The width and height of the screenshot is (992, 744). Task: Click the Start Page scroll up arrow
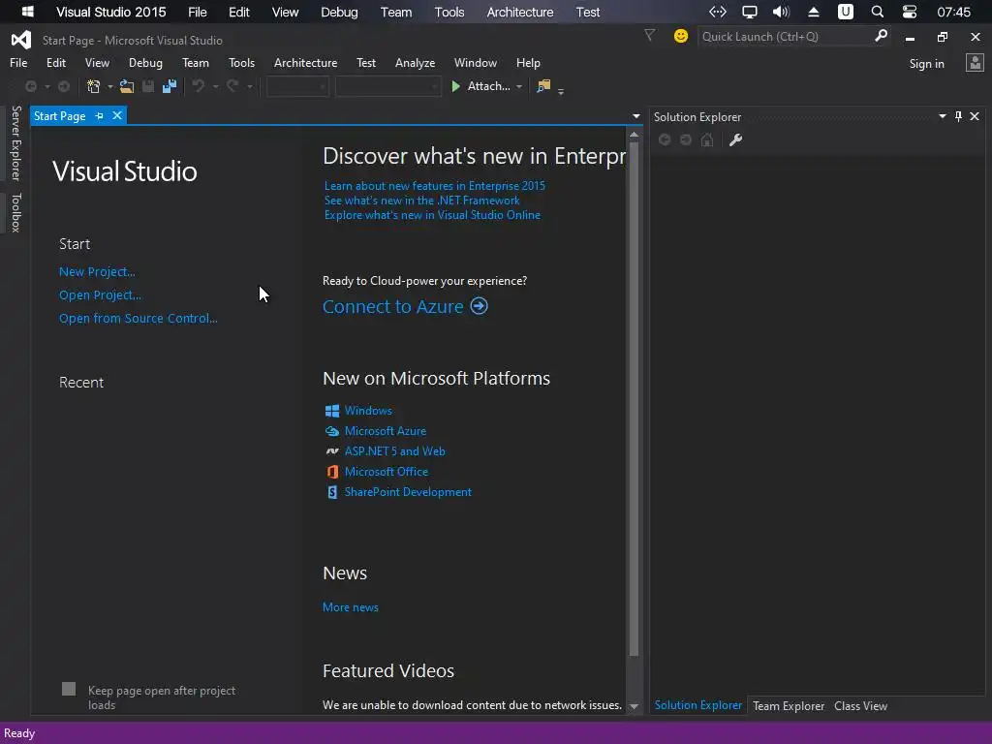coord(634,135)
